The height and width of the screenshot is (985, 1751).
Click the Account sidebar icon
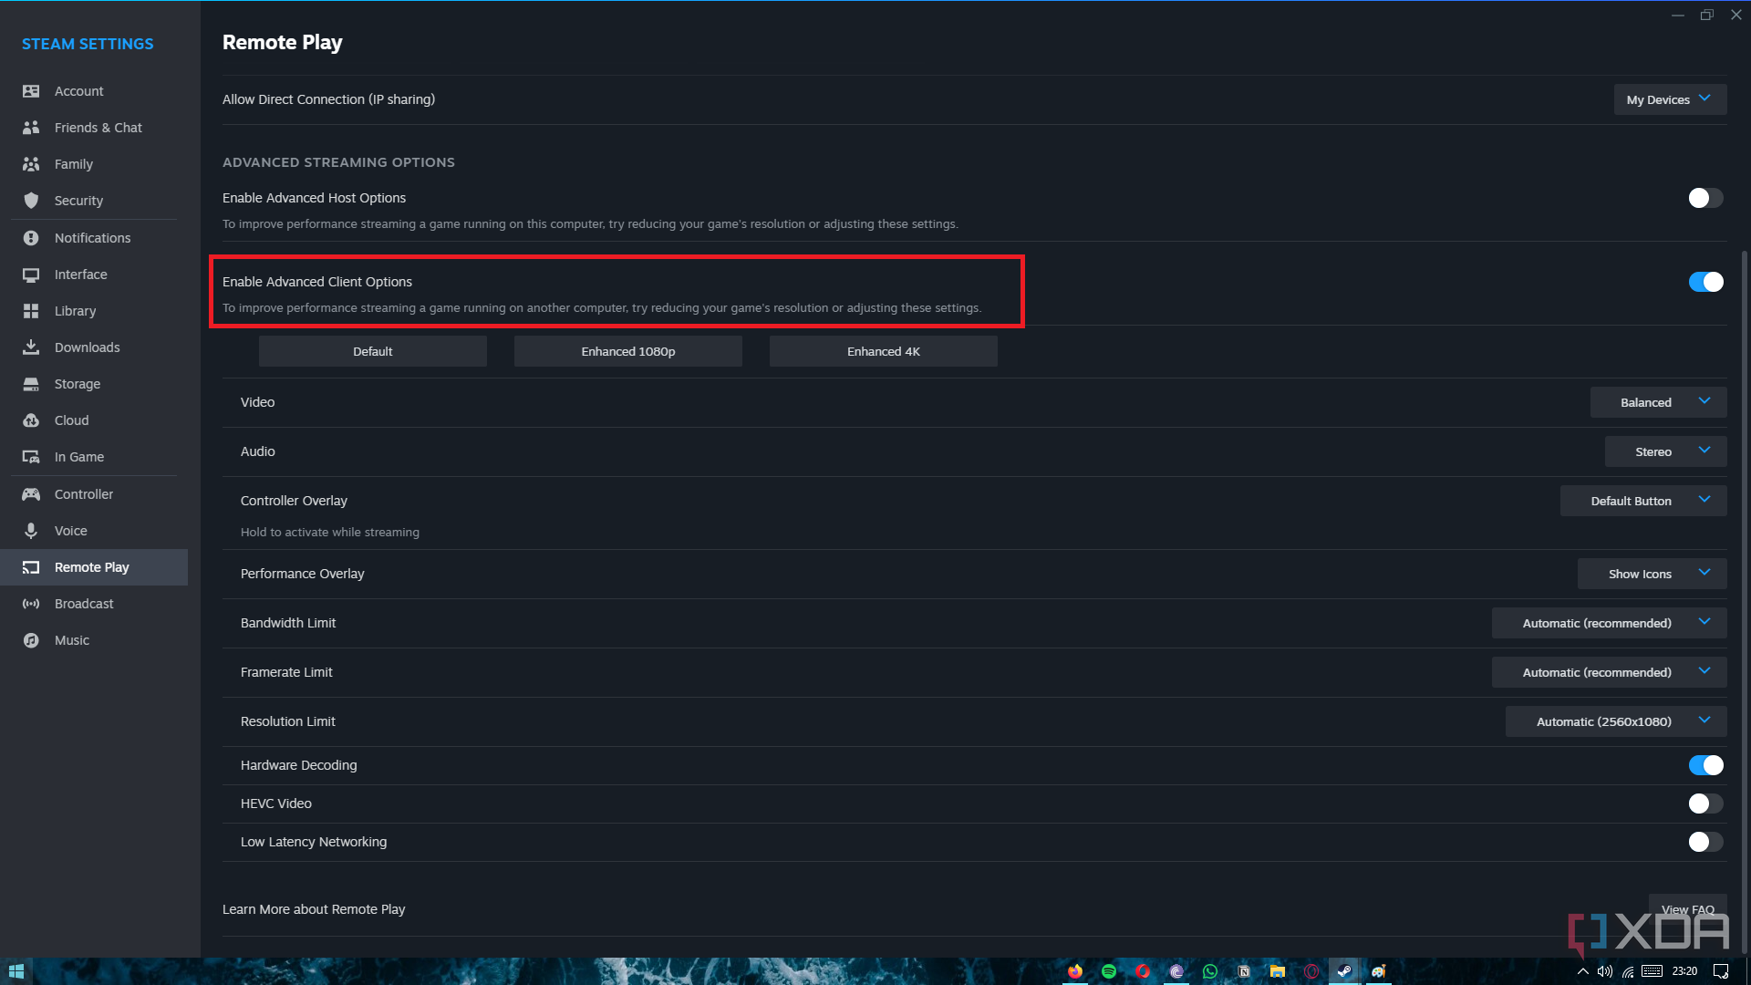tap(31, 91)
